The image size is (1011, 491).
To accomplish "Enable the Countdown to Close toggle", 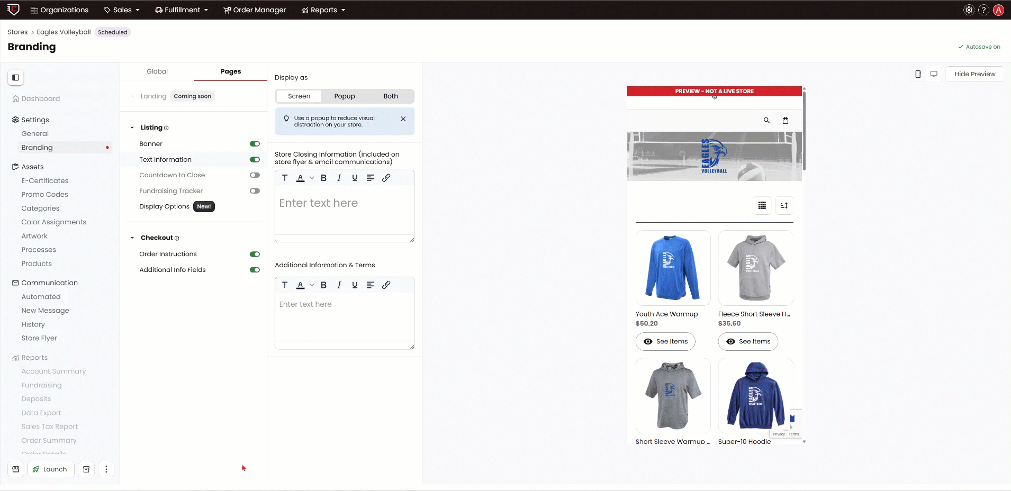I will pyautogui.click(x=255, y=175).
